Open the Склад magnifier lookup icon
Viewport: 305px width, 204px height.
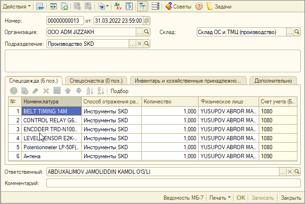pyautogui.click(x=297, y=32)
